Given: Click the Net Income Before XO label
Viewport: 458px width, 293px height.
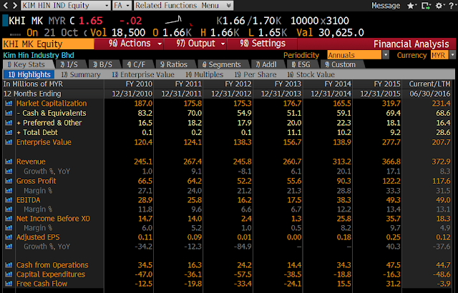Looking at the screenshot, I should pos(53,219).
